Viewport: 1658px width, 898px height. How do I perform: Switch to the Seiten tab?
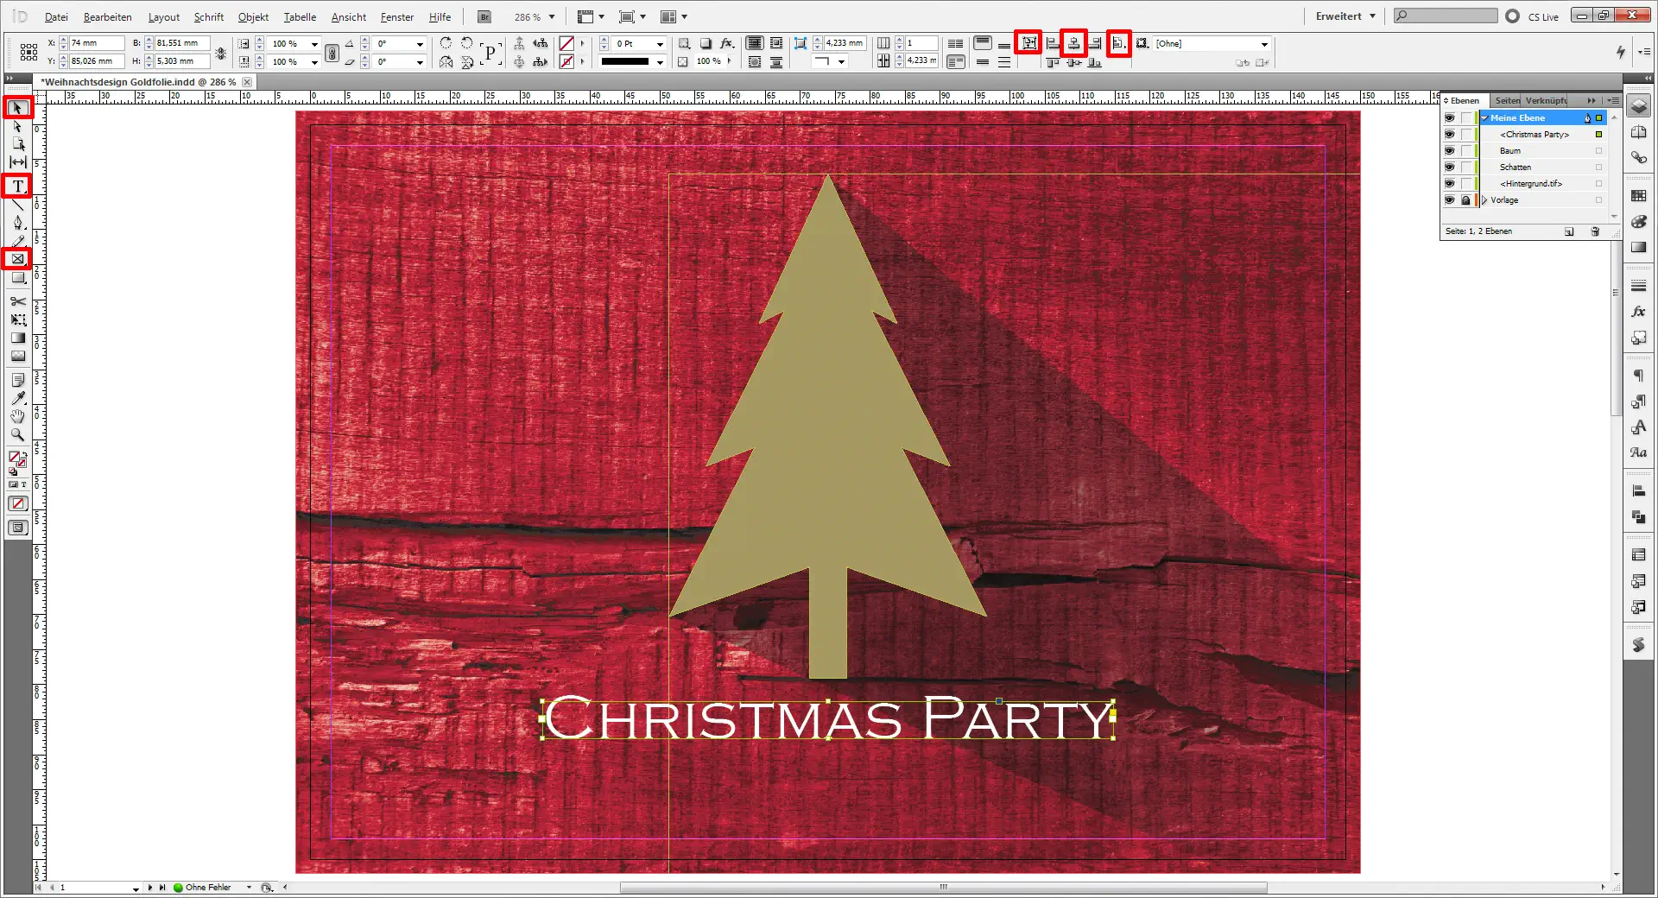point(1506,101)
